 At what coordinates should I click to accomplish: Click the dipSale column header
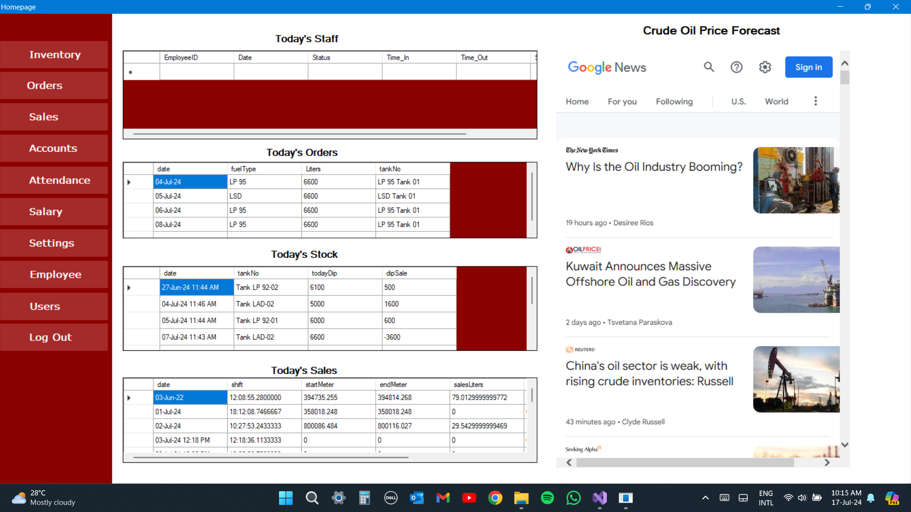[x=419, y=273]
